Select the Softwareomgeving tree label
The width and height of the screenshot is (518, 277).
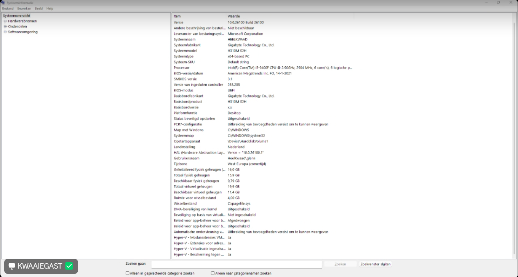tap(23, 32)
